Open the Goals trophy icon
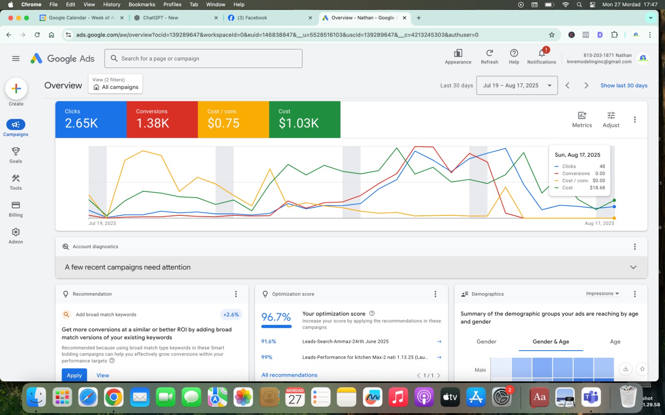Screen dimensions: 665x415 coord(16,152)
